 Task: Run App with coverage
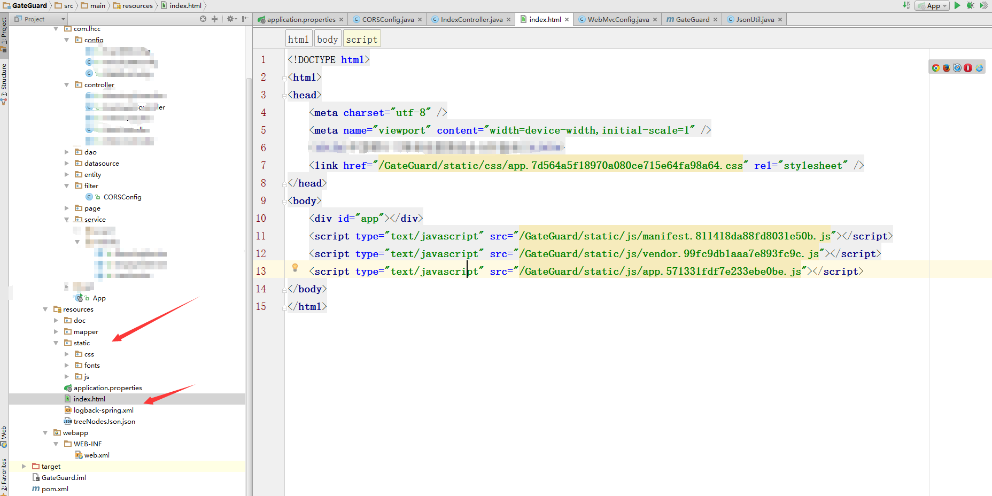(x=983, y=5)
